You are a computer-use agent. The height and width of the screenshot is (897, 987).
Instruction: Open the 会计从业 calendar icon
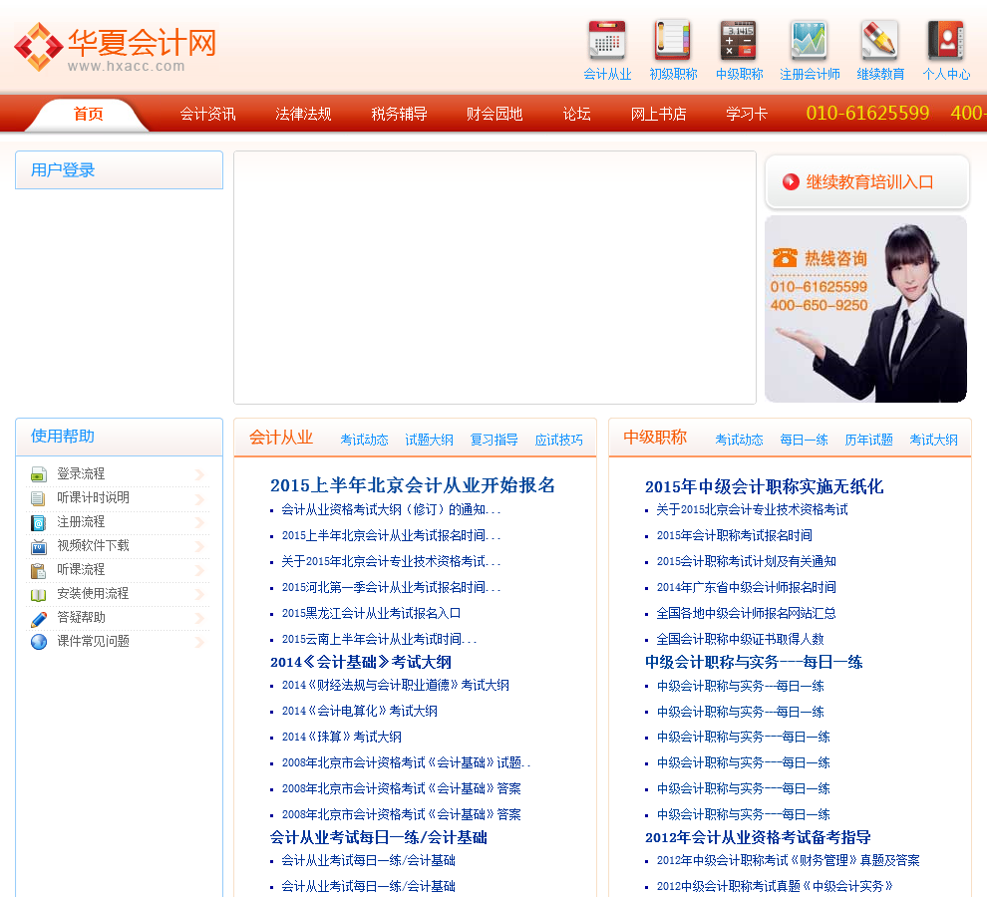(607, 40)
